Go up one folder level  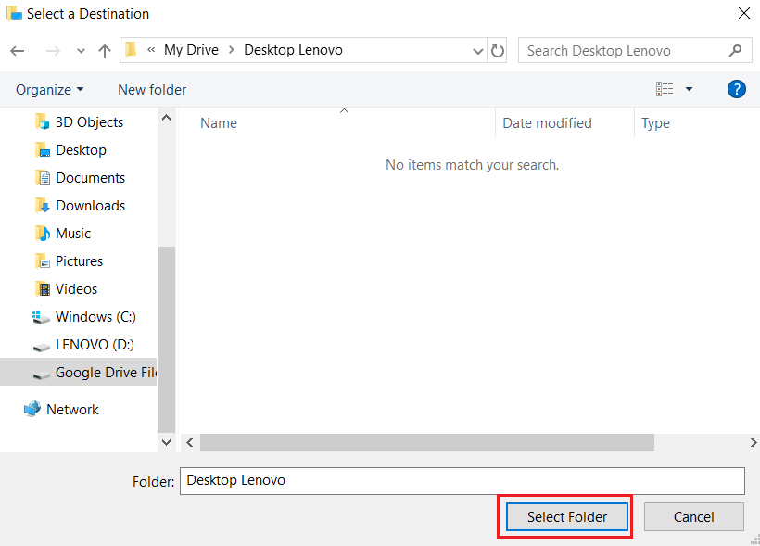[104, 51]
